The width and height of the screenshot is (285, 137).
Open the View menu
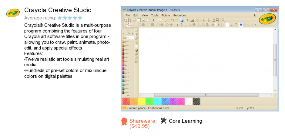(145, 15)
